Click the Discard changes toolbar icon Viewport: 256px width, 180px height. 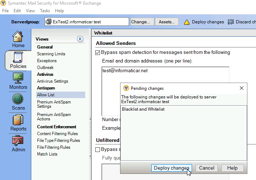tap(231, 22)
